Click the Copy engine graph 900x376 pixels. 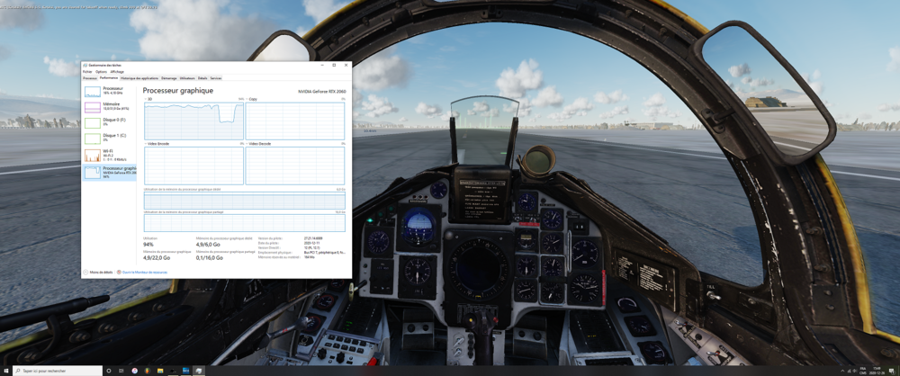coord(295,121)
